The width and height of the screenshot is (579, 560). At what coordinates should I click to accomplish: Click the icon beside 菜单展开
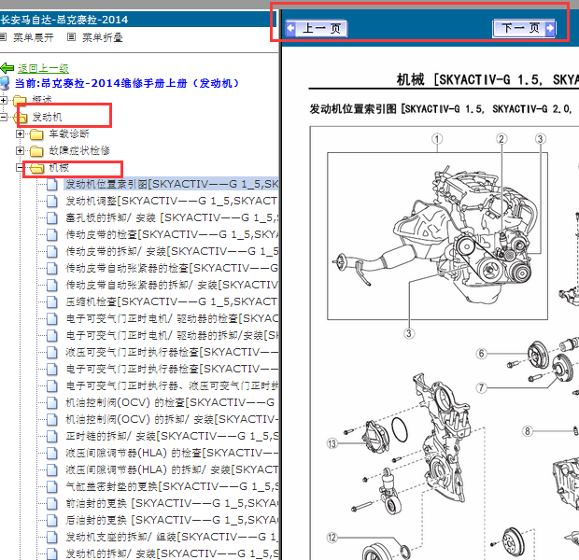pos(3,37)
